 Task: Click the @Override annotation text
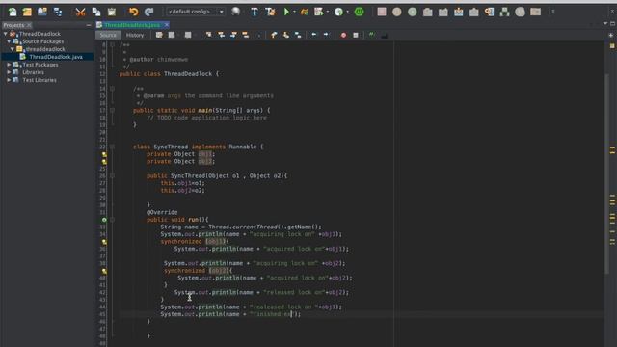tap(162, 212)
